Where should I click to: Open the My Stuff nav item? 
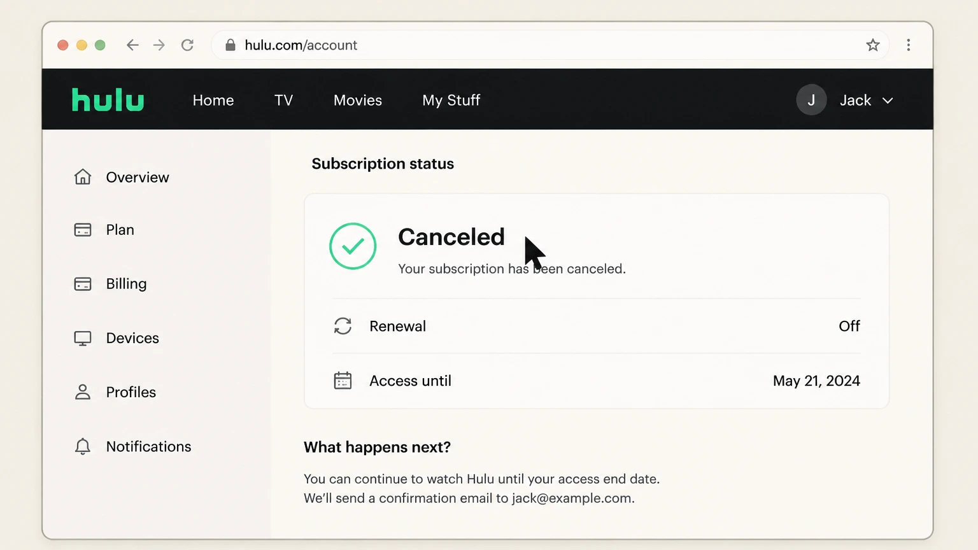pyautogui.click(x=451, y=101)
